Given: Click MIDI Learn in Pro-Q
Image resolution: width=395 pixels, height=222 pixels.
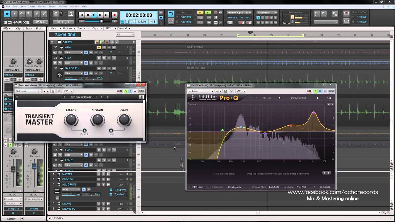Looking at the screenshot, I should pyautogui.click(x=198, y=187).
